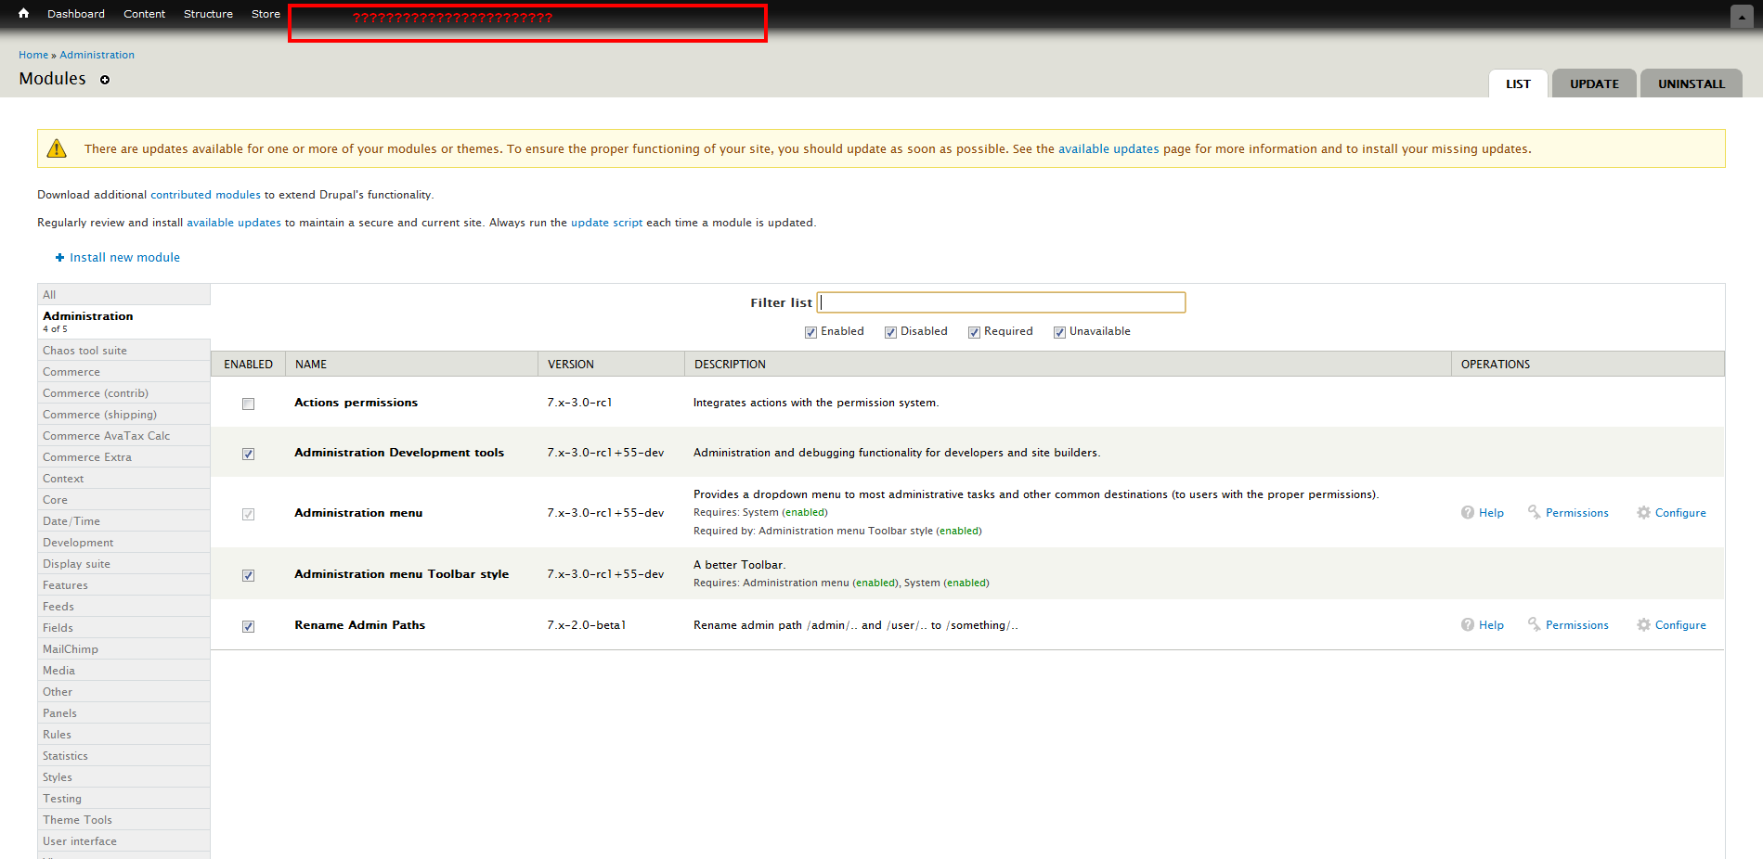The width and height of the screenshot is (1763, 859).
Task: Select the Core category
Action: (x=123, y=500)
